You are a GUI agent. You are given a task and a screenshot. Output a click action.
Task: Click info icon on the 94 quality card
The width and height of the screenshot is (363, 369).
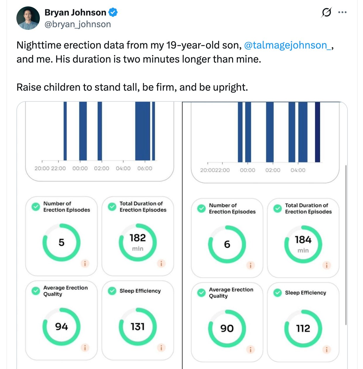coord(85,348)
